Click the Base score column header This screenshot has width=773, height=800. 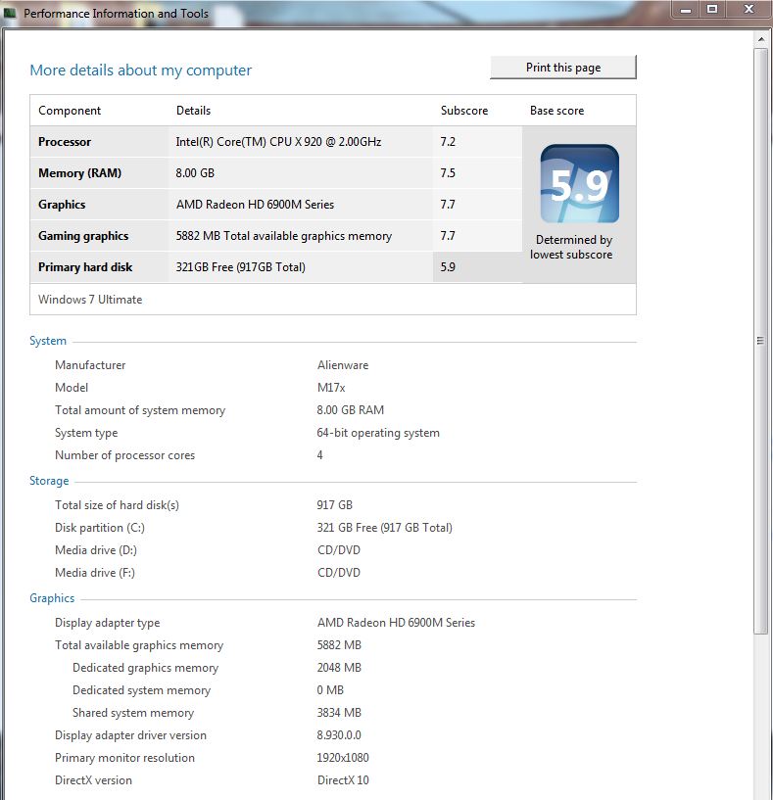(x=556, y=111)
